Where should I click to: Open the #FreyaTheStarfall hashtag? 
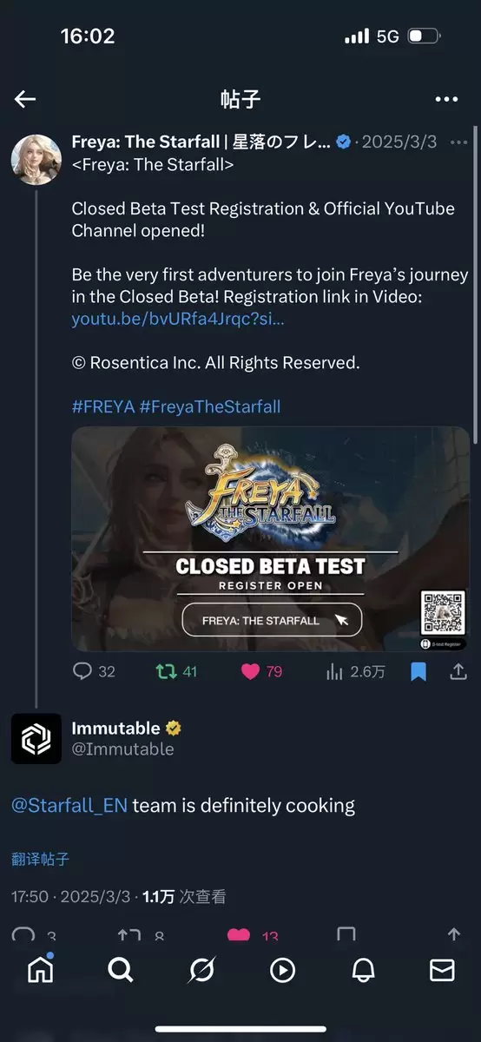209,406
